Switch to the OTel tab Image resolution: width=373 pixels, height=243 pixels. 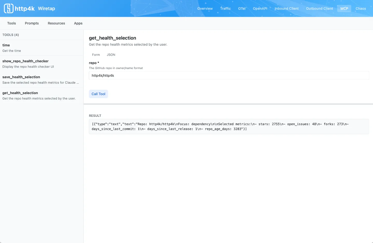point(242,9)
